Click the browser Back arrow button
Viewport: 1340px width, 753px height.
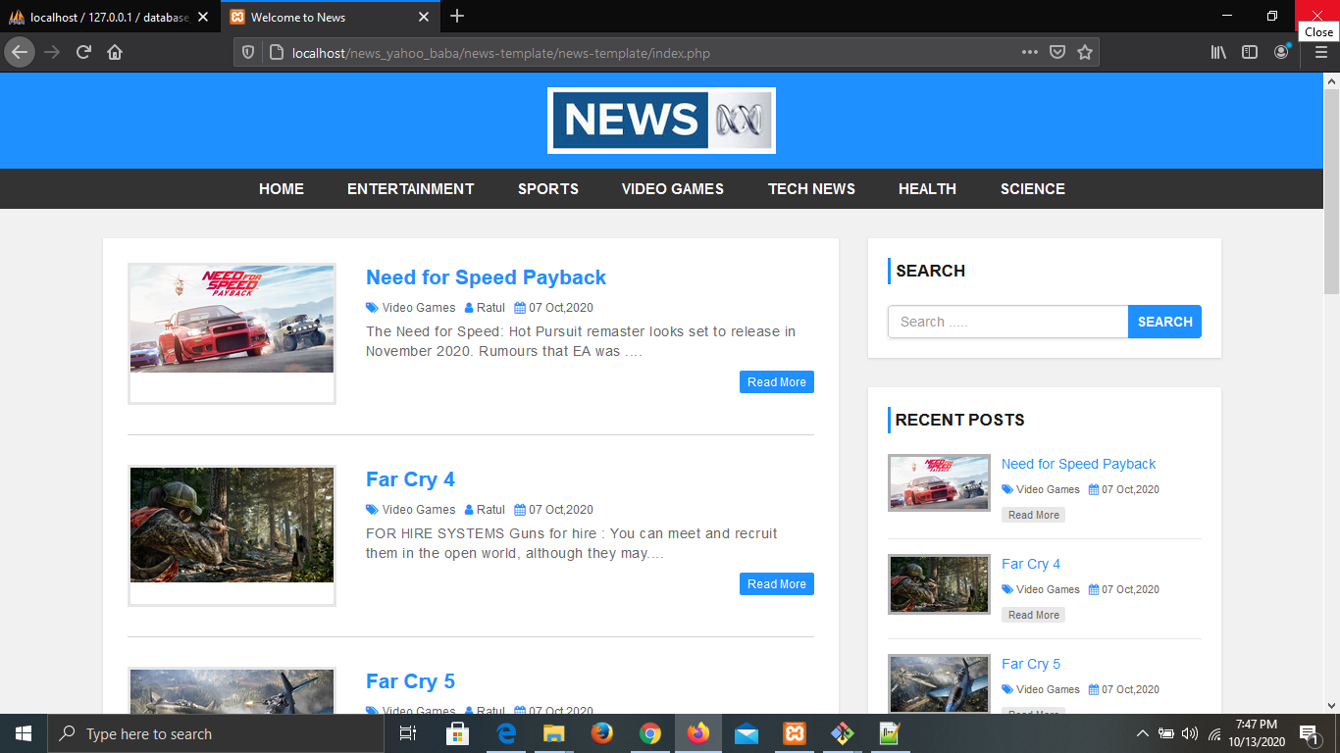pos(20,52)
